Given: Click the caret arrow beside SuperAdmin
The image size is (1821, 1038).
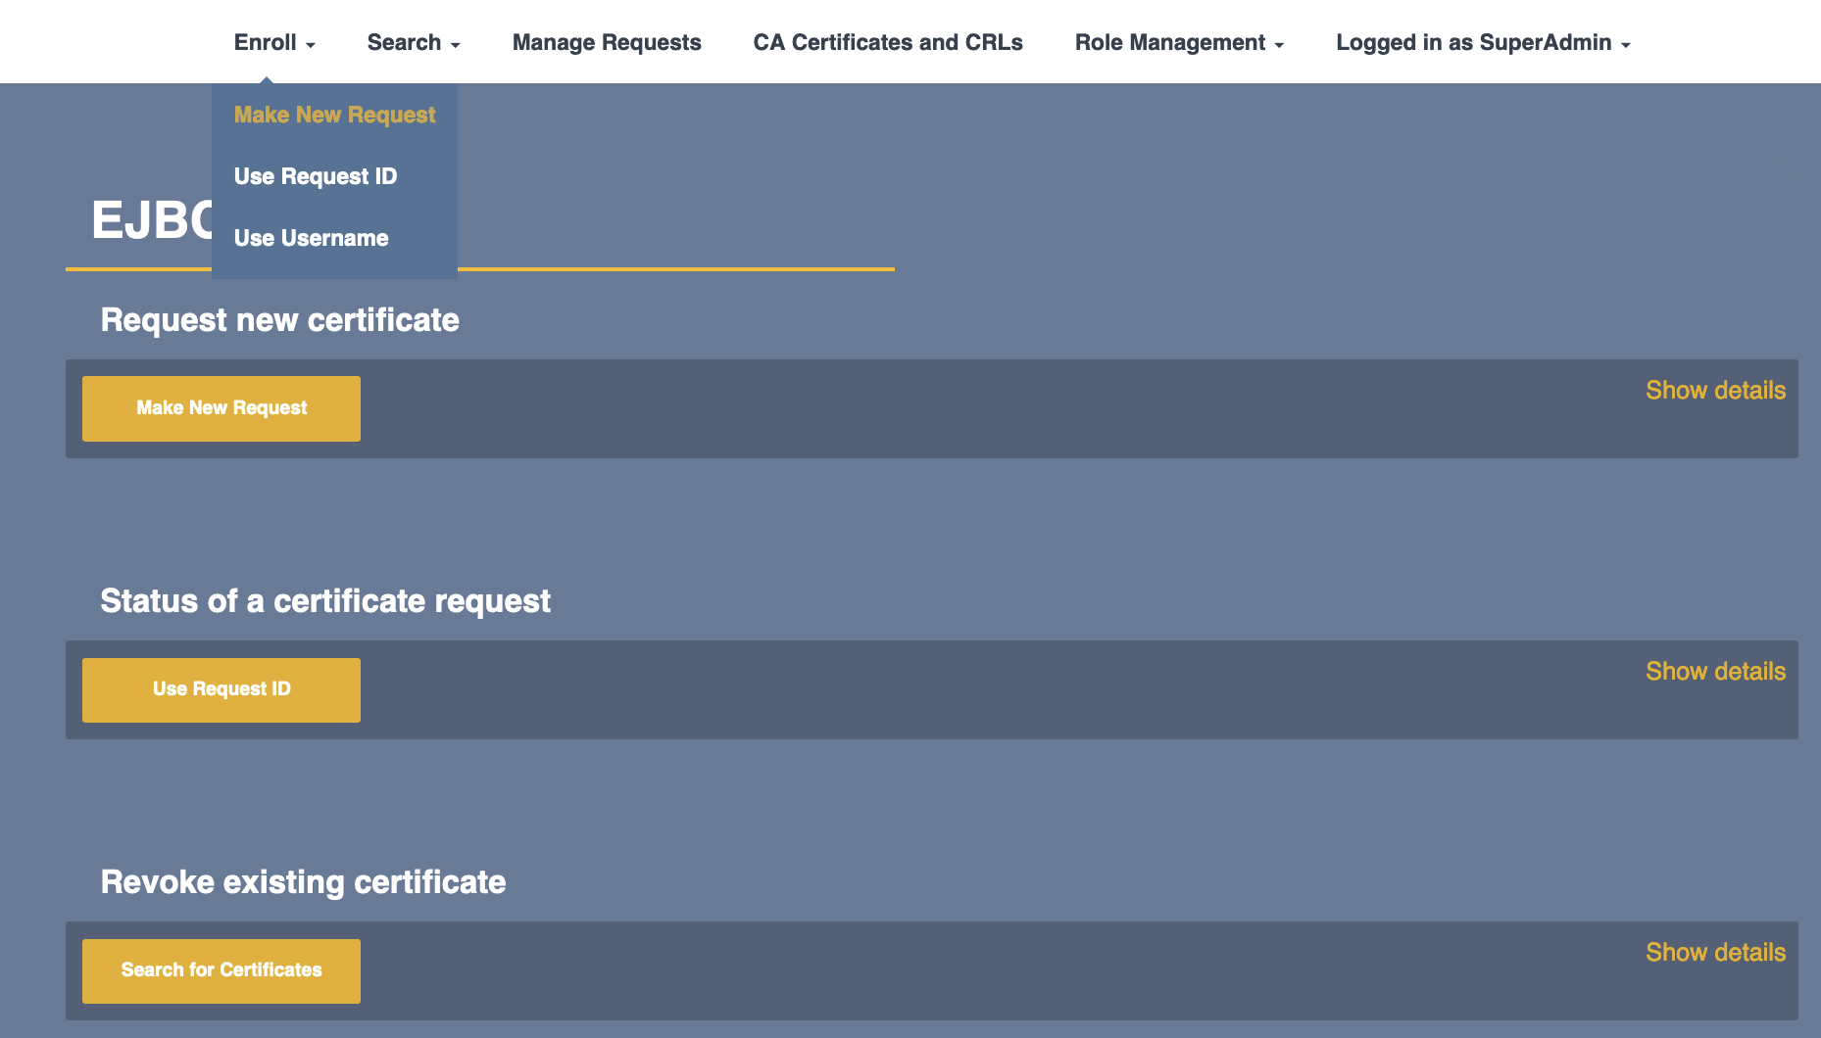Looking at the screenshot, I should click(x=1626, y=45).
